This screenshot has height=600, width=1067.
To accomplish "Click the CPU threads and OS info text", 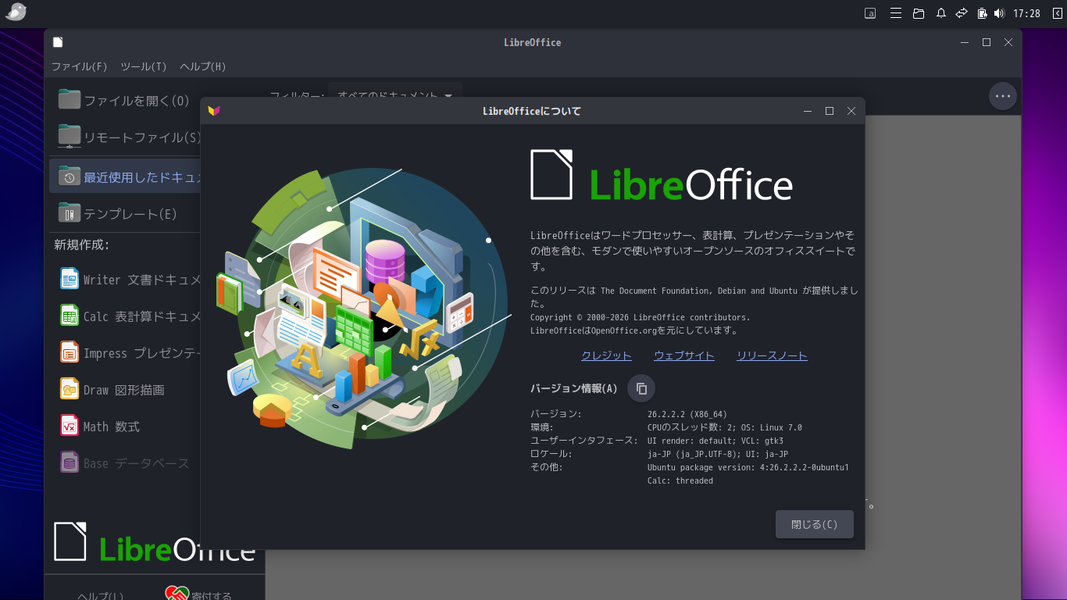I will point(725,427).
